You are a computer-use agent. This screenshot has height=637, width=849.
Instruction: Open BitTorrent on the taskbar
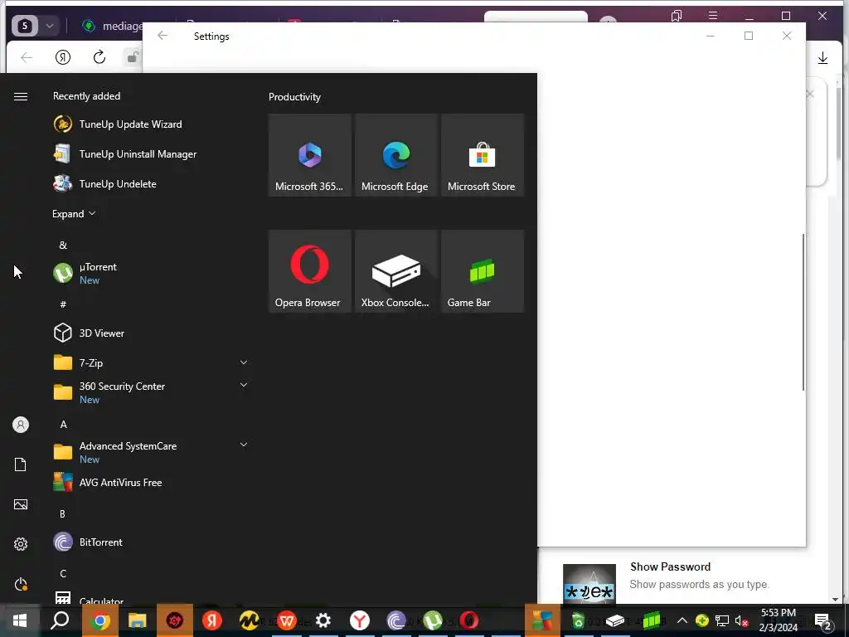396,620
